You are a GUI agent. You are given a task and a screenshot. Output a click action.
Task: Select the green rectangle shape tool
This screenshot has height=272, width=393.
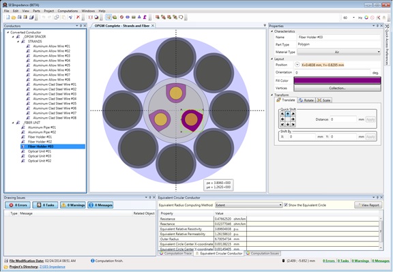133,17
